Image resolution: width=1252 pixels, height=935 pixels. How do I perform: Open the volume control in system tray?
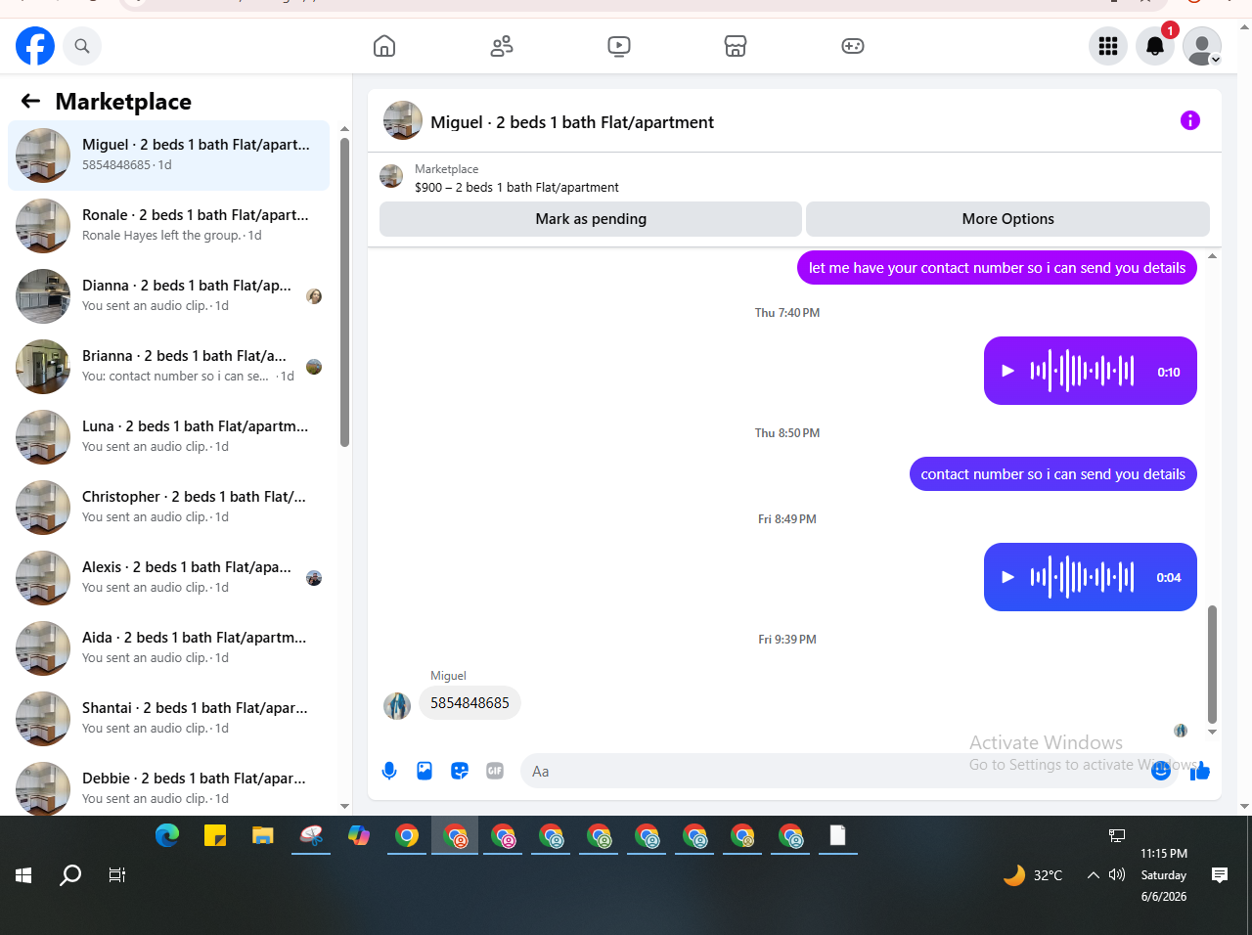coord(1117,874)
